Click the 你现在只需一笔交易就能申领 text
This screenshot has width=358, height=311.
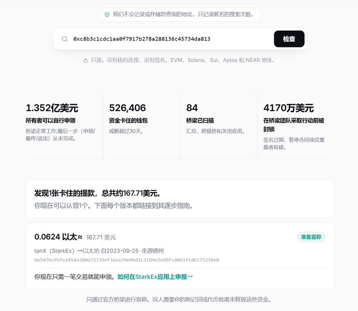click(x=74, y=277)
